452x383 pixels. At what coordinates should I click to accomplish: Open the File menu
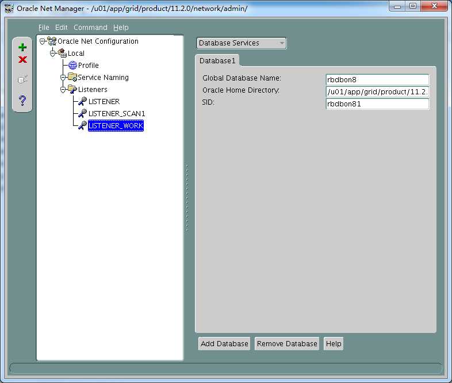pyautogui.click(x=44, y=28)
